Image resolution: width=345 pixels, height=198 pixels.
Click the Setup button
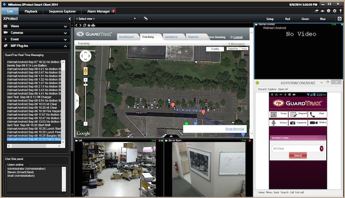[270, 19]
